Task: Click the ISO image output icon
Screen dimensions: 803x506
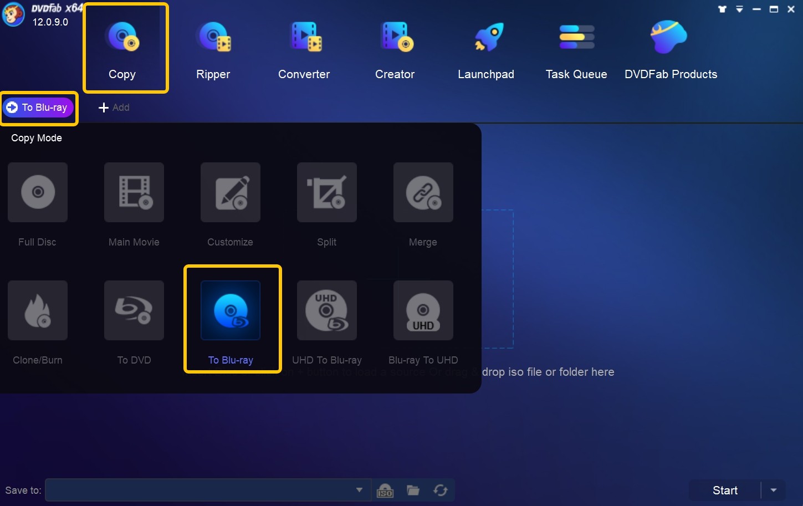Action: 385,490
